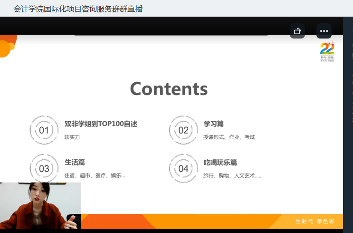Viewport: 353px width, 233px height.
Task: Click the circled 02 number icon
Action: pos(183,130)
